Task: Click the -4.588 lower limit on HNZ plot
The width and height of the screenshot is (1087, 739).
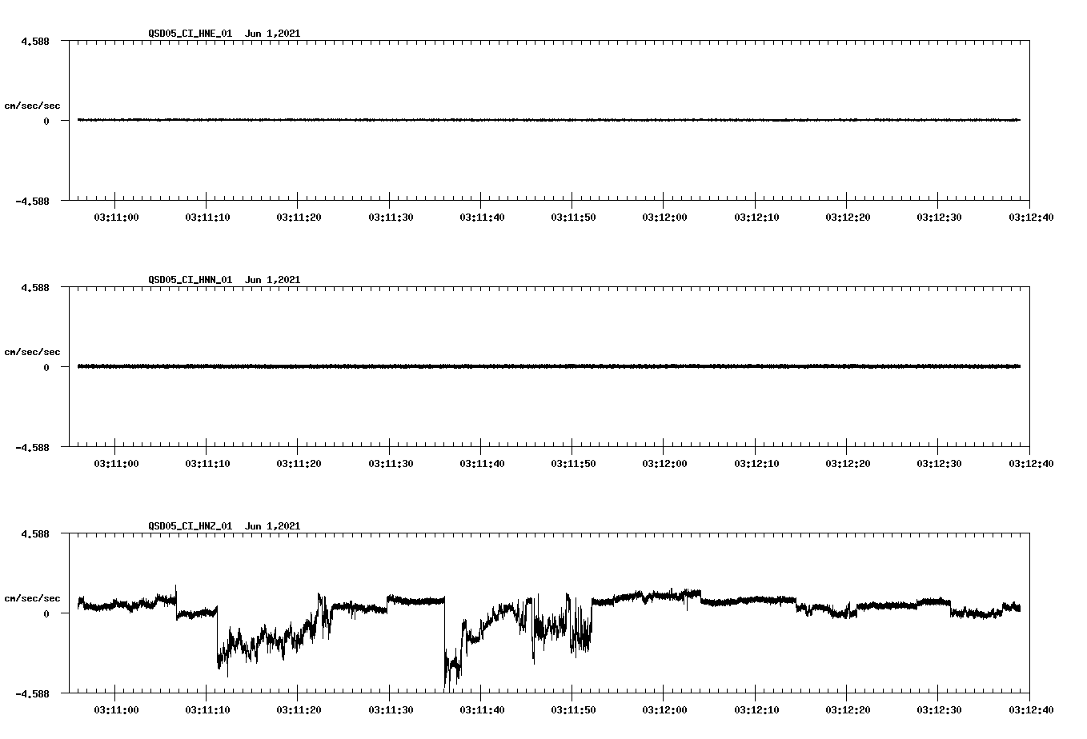Action: [x=32, y=693]
